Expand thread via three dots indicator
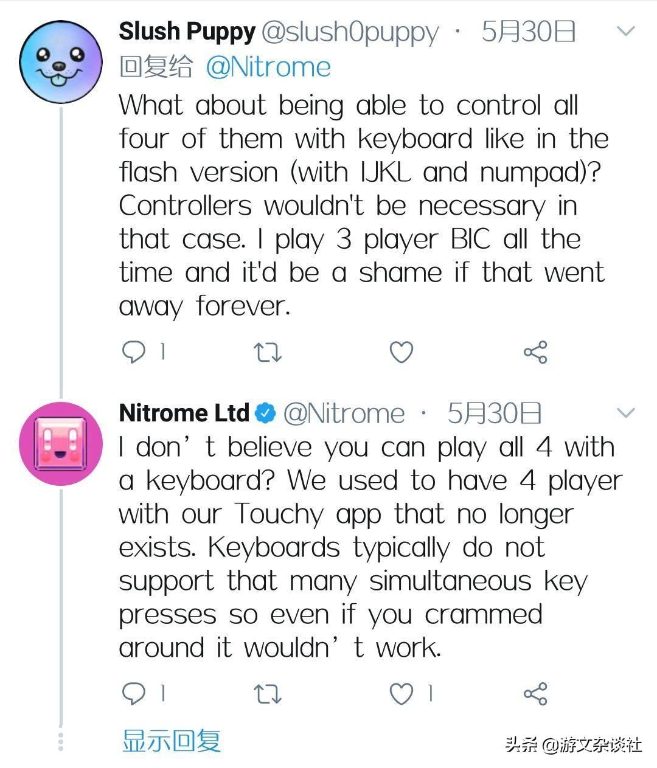This screenshot has height=768, width=657. tap(61, 742)
